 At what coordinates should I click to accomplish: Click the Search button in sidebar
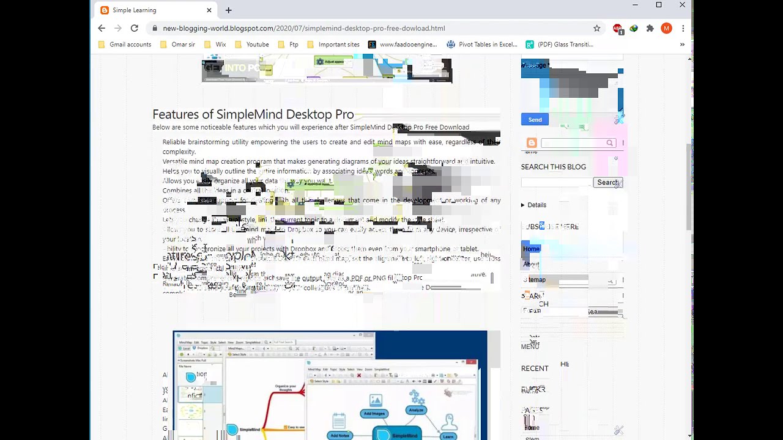[x=607, y=182]
